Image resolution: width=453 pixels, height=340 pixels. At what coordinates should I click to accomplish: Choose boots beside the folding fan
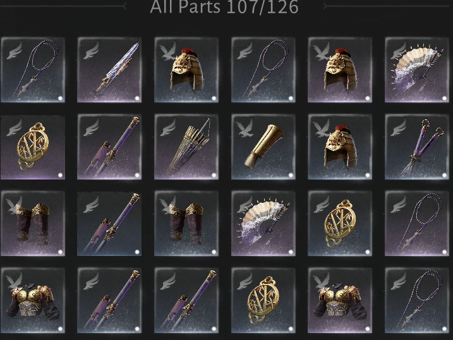point(186,223)
